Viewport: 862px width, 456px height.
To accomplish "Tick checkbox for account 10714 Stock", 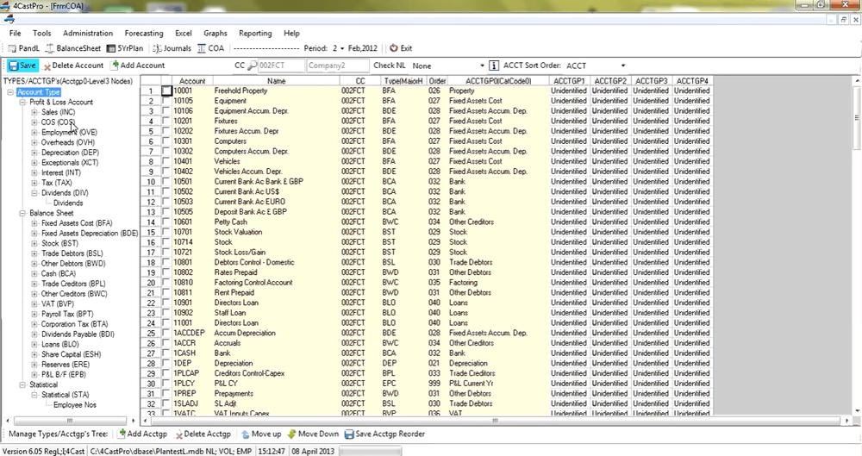I will [x=166, y=242].
